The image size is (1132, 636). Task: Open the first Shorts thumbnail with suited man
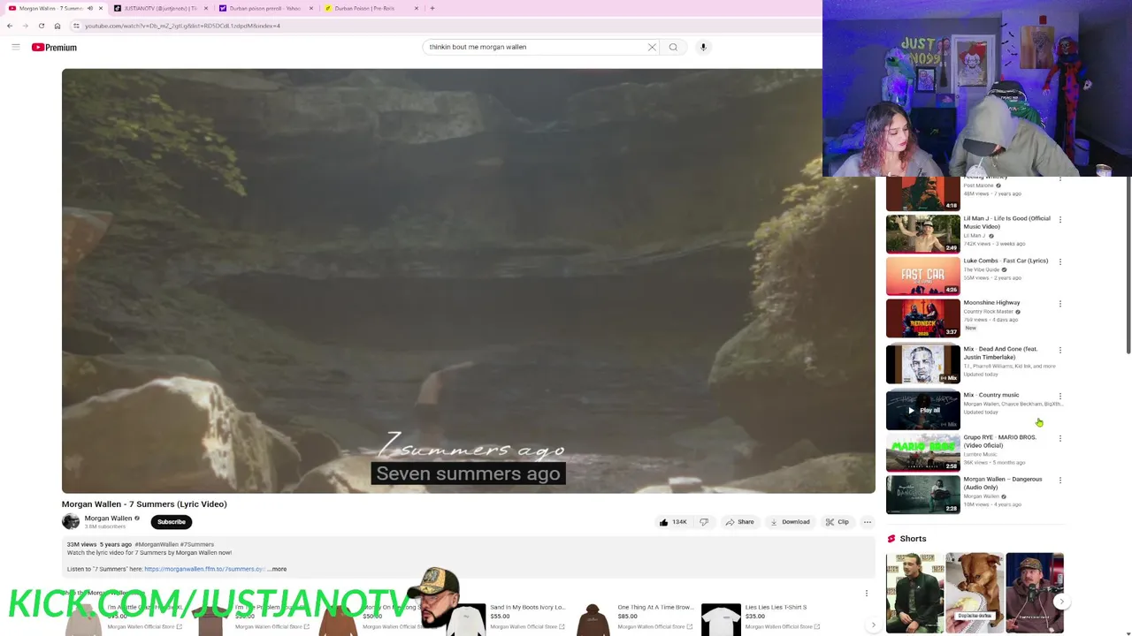[x=915, y=594]
